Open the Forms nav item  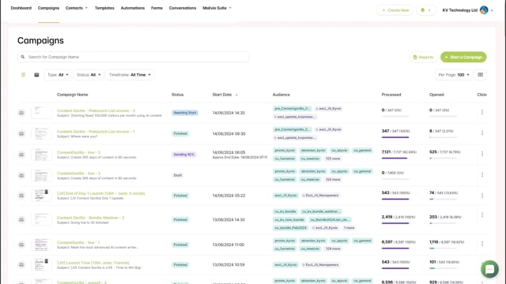157,8
